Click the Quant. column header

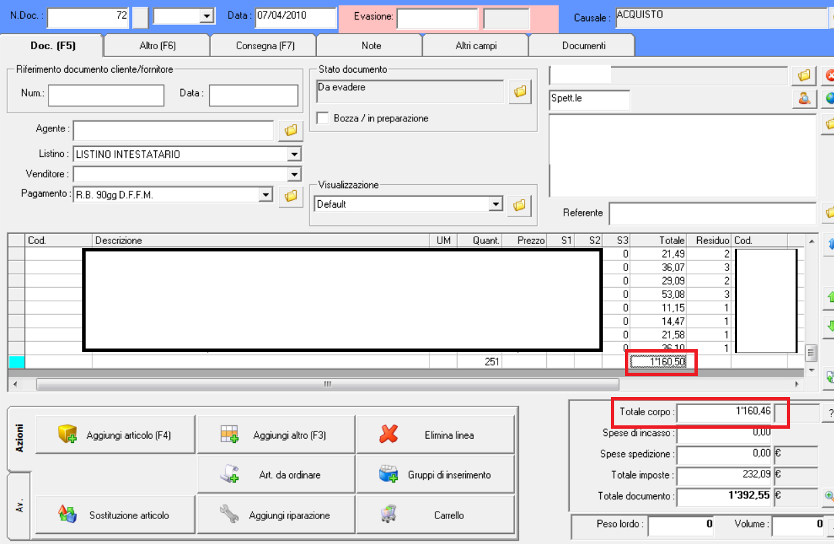[x=479, y=240]
